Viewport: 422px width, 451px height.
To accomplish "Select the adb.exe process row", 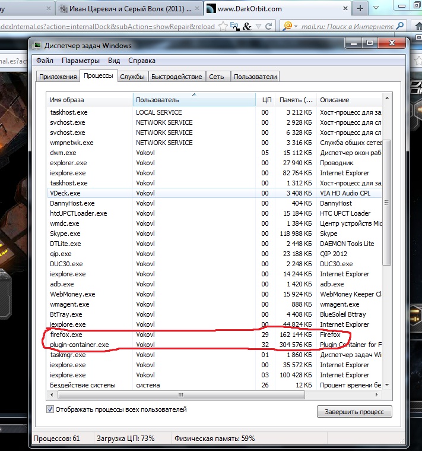I will (x=214, y=284).
